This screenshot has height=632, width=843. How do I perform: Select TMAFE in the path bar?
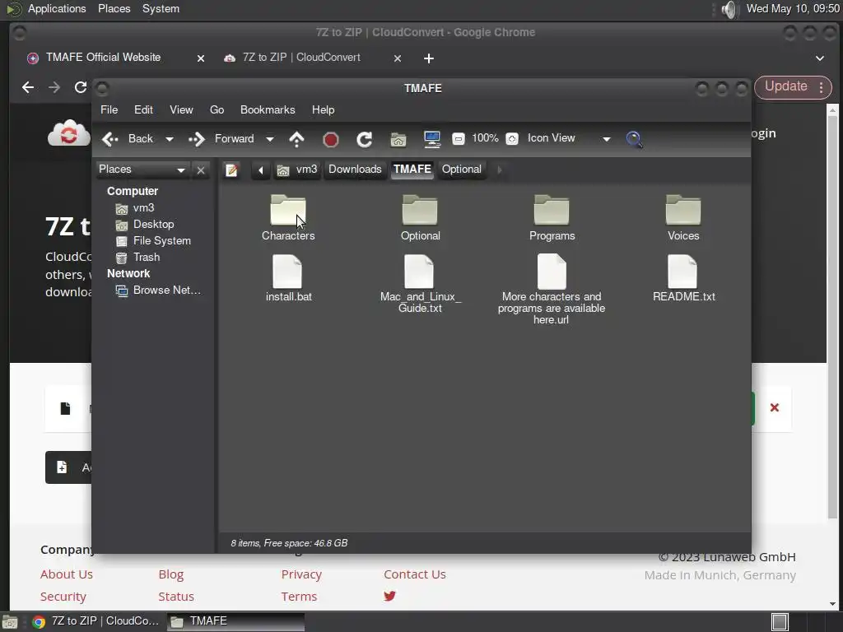click(x=412, y=170)
